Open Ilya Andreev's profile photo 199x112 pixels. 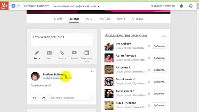click(x=109, y=46)
